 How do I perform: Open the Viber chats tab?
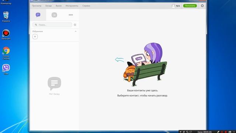click(x=38, y=15)
